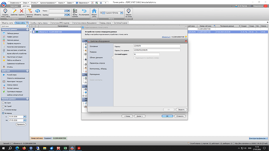Image resolution: width=269 pixels, height=151 pixels.
Task: Open Конструктор фильтра link
Action: [258, 138]
